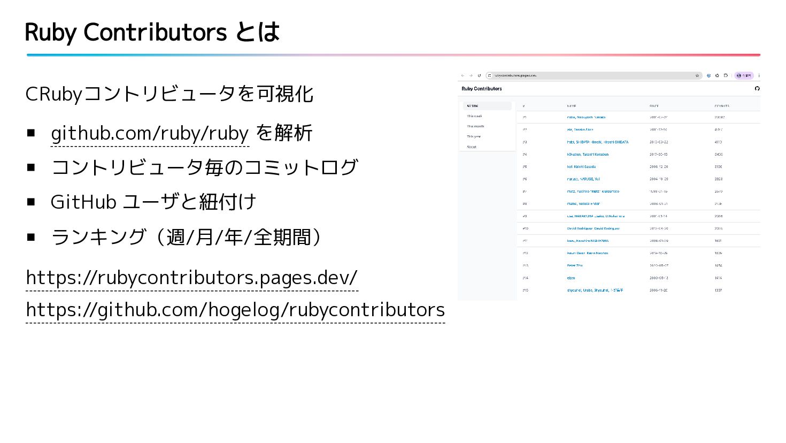The width and height of the screenshot is (786, 443).
Task: Click the GitHub octocat icon in page header
Action: pyautogui.click(x=757, y=88)
